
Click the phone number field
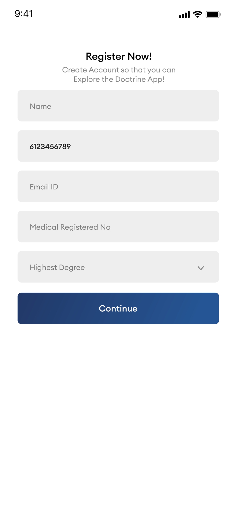coord(118,146)
